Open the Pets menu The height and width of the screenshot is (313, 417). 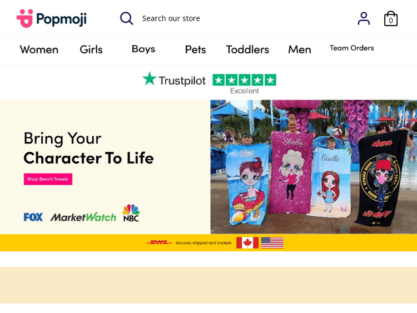196,49
